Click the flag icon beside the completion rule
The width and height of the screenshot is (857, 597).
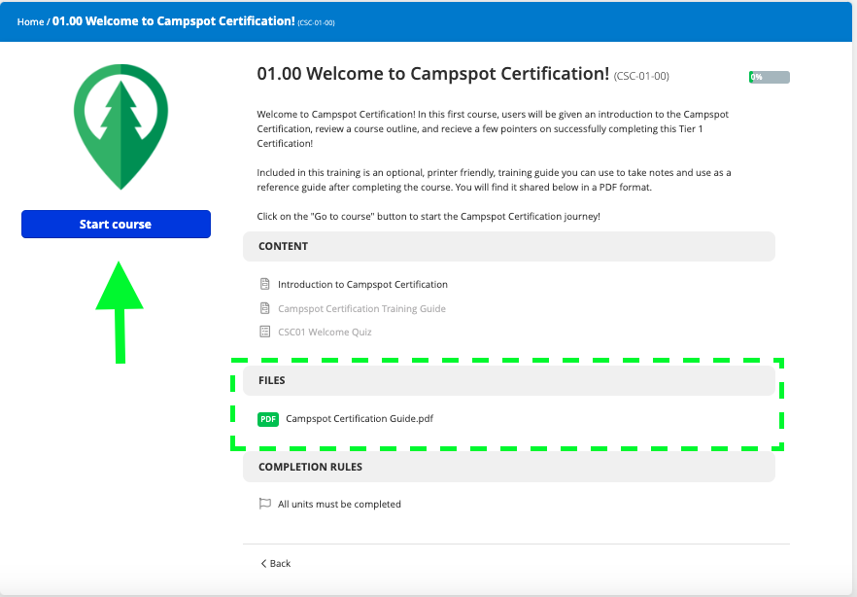click(264, 504)
